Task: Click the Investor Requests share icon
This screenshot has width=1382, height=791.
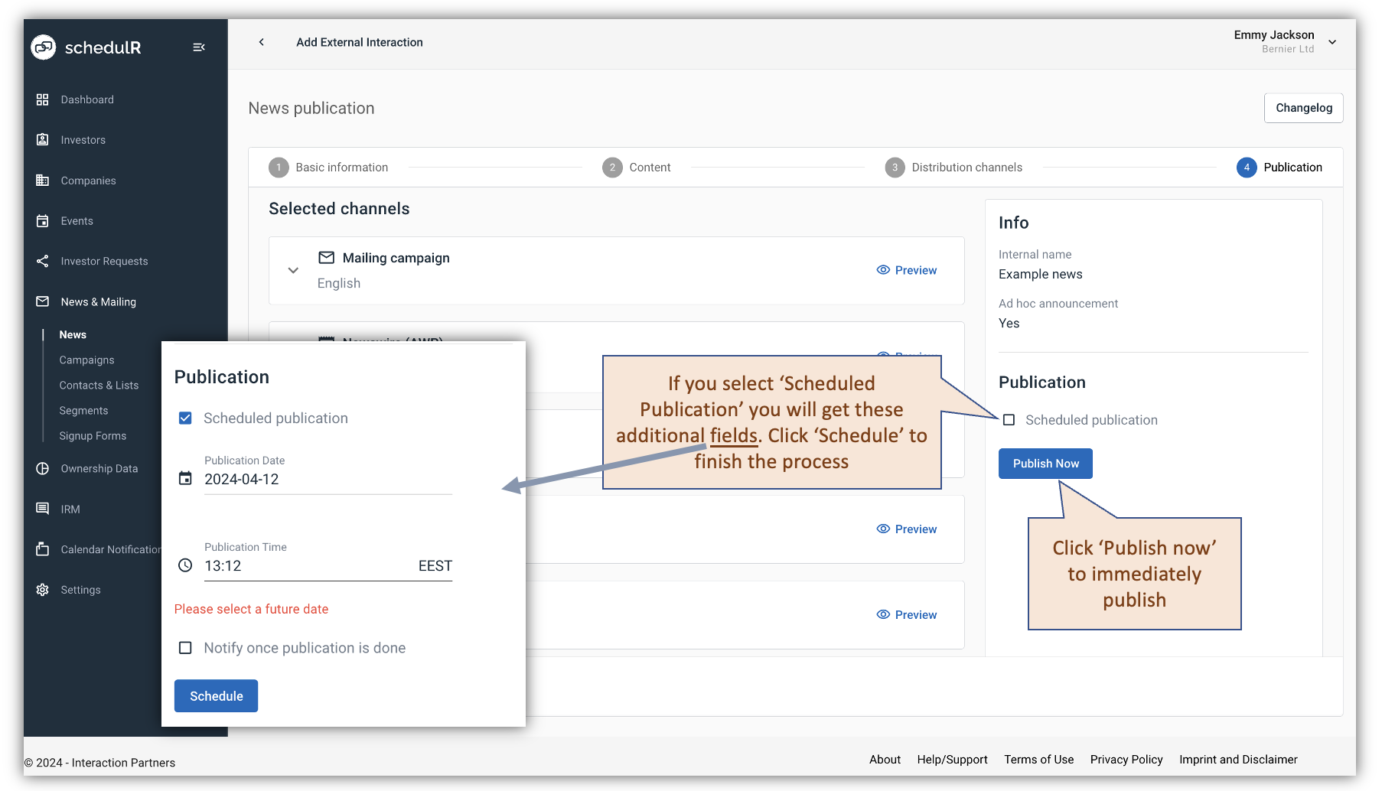Action: pos(43,262)
